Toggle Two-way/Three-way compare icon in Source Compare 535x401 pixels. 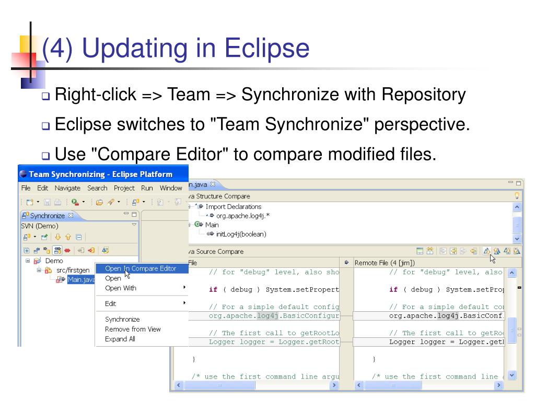point(430,251)
